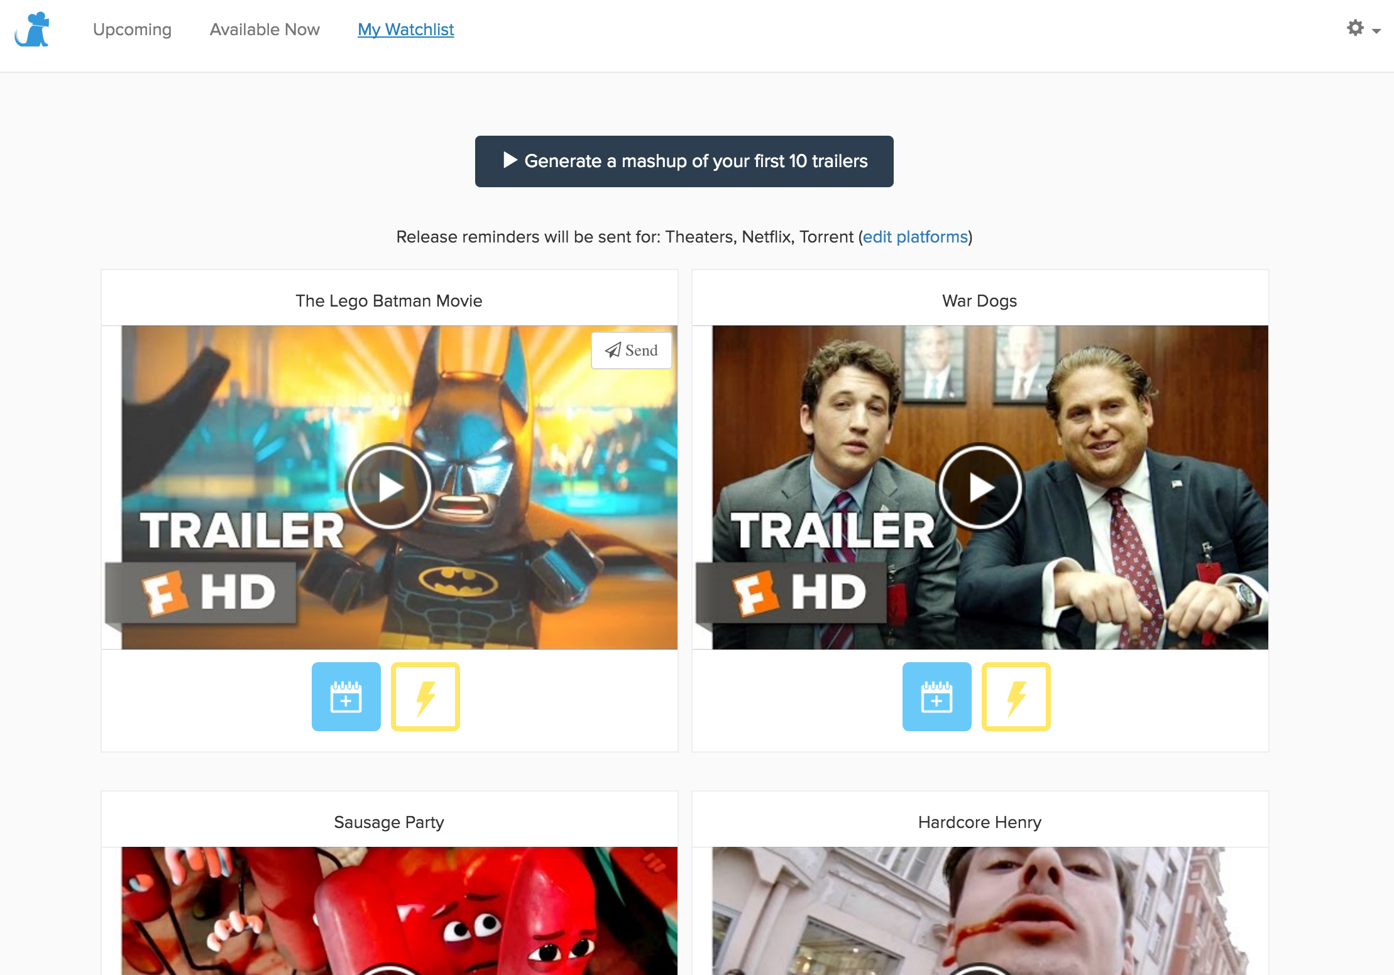Click the Hardcore Henry title
The width and height of the screenshot is (1394, 975).
(x=979, y=822)
